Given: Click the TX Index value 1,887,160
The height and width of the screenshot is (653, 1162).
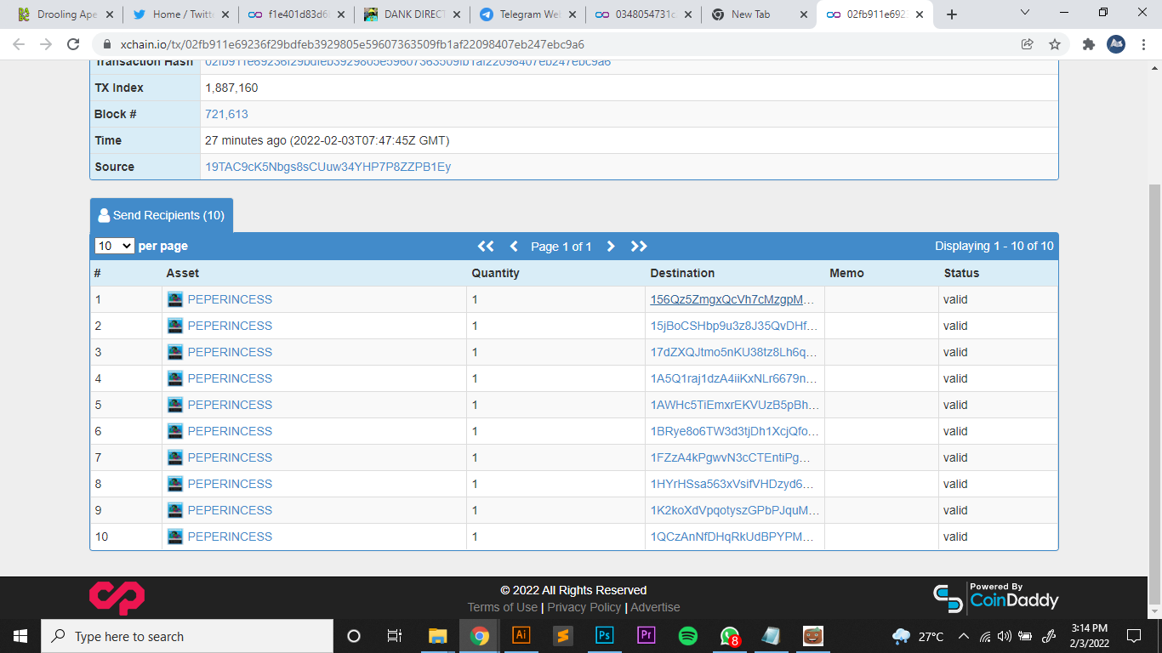Looking at the screenshot, I should click(231, 88).
